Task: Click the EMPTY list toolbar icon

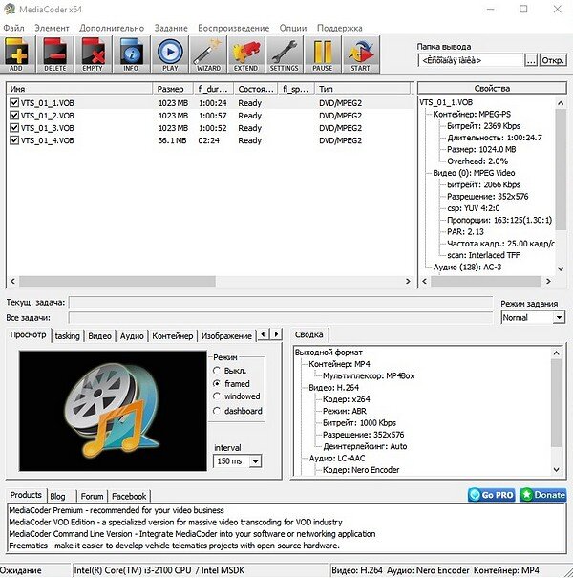Action: click(94, 54)
